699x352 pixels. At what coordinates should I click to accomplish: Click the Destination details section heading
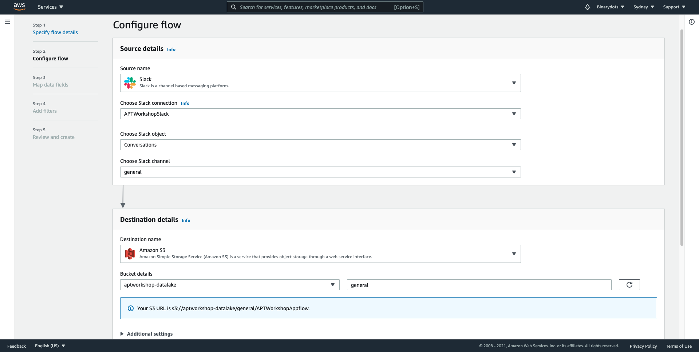click(x=149, y=220)
